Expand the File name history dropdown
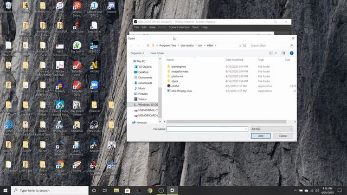 (246, 129)
